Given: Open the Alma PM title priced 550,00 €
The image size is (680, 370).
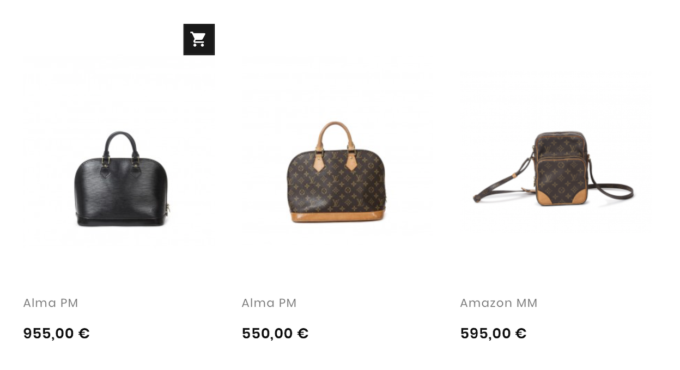Looking at the screenshot, I should pyautogui.click(x=269, y=303).
